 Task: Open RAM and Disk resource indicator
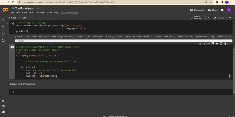(x=200, y=18)
